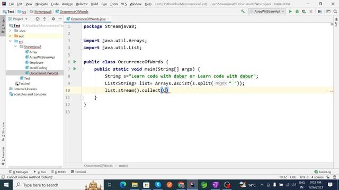Open Project Structure icon in toolbar

[320, 12]
